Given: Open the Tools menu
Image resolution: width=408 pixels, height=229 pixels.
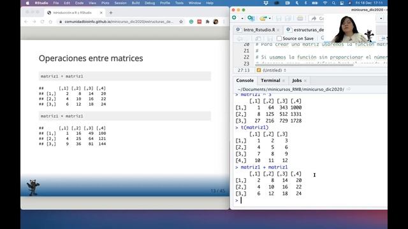Looking at the screenshot, I should pos(179,3).
